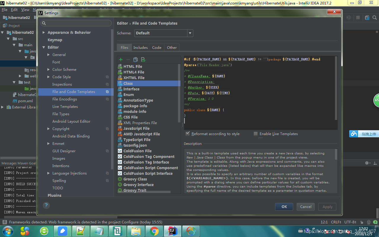
Task: Select the Enum template
Action: point(129,95)
